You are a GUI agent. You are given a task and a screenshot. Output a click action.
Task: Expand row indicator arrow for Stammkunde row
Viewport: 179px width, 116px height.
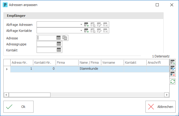pyautogui.click(x=7, y=69)
